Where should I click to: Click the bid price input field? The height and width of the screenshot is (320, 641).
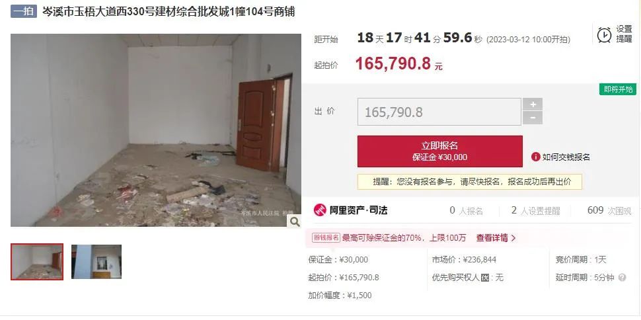pyautogui.click(x=439, y=112)
